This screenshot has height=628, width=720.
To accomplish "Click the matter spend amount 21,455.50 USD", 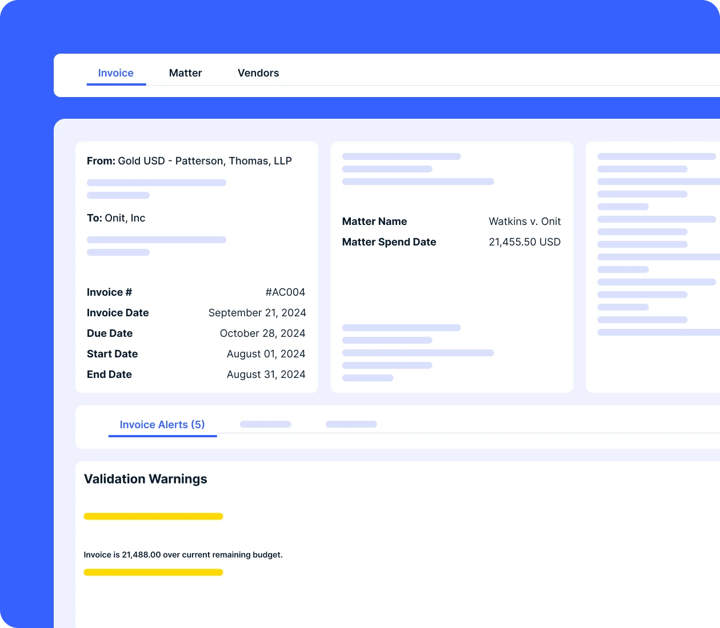I will pos(525,242).
